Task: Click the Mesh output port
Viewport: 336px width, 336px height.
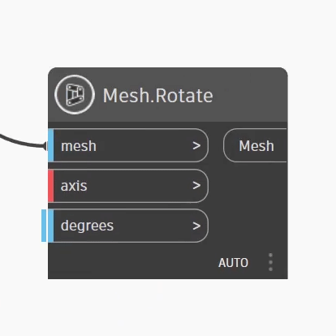Action: click(x=255, y=145)
